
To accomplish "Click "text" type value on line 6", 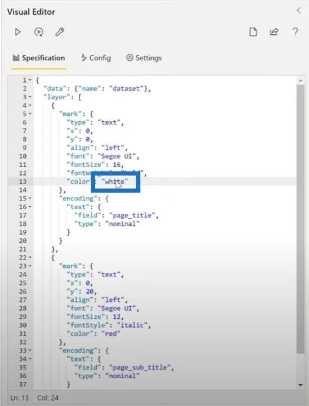I will (x=109, y=122).
